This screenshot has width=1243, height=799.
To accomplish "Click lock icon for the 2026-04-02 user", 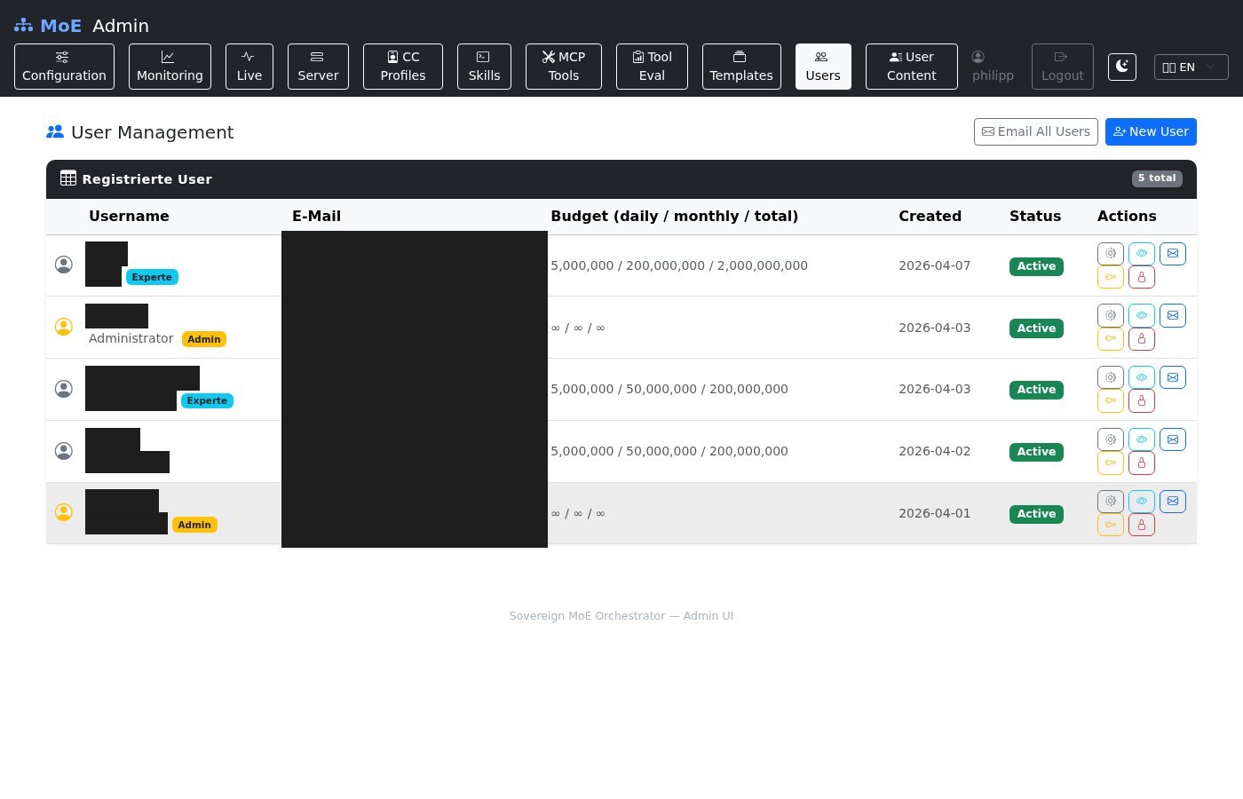I will tap(1141, 463).
